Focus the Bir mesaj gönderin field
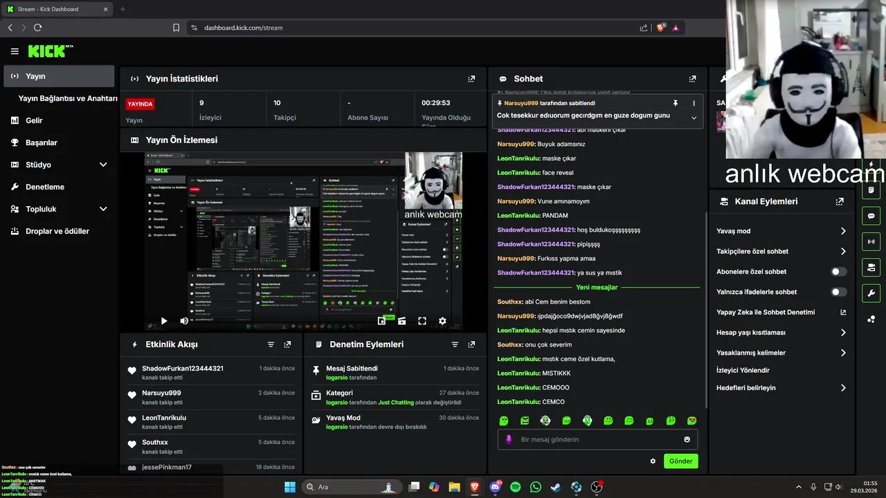 point(597,439)
